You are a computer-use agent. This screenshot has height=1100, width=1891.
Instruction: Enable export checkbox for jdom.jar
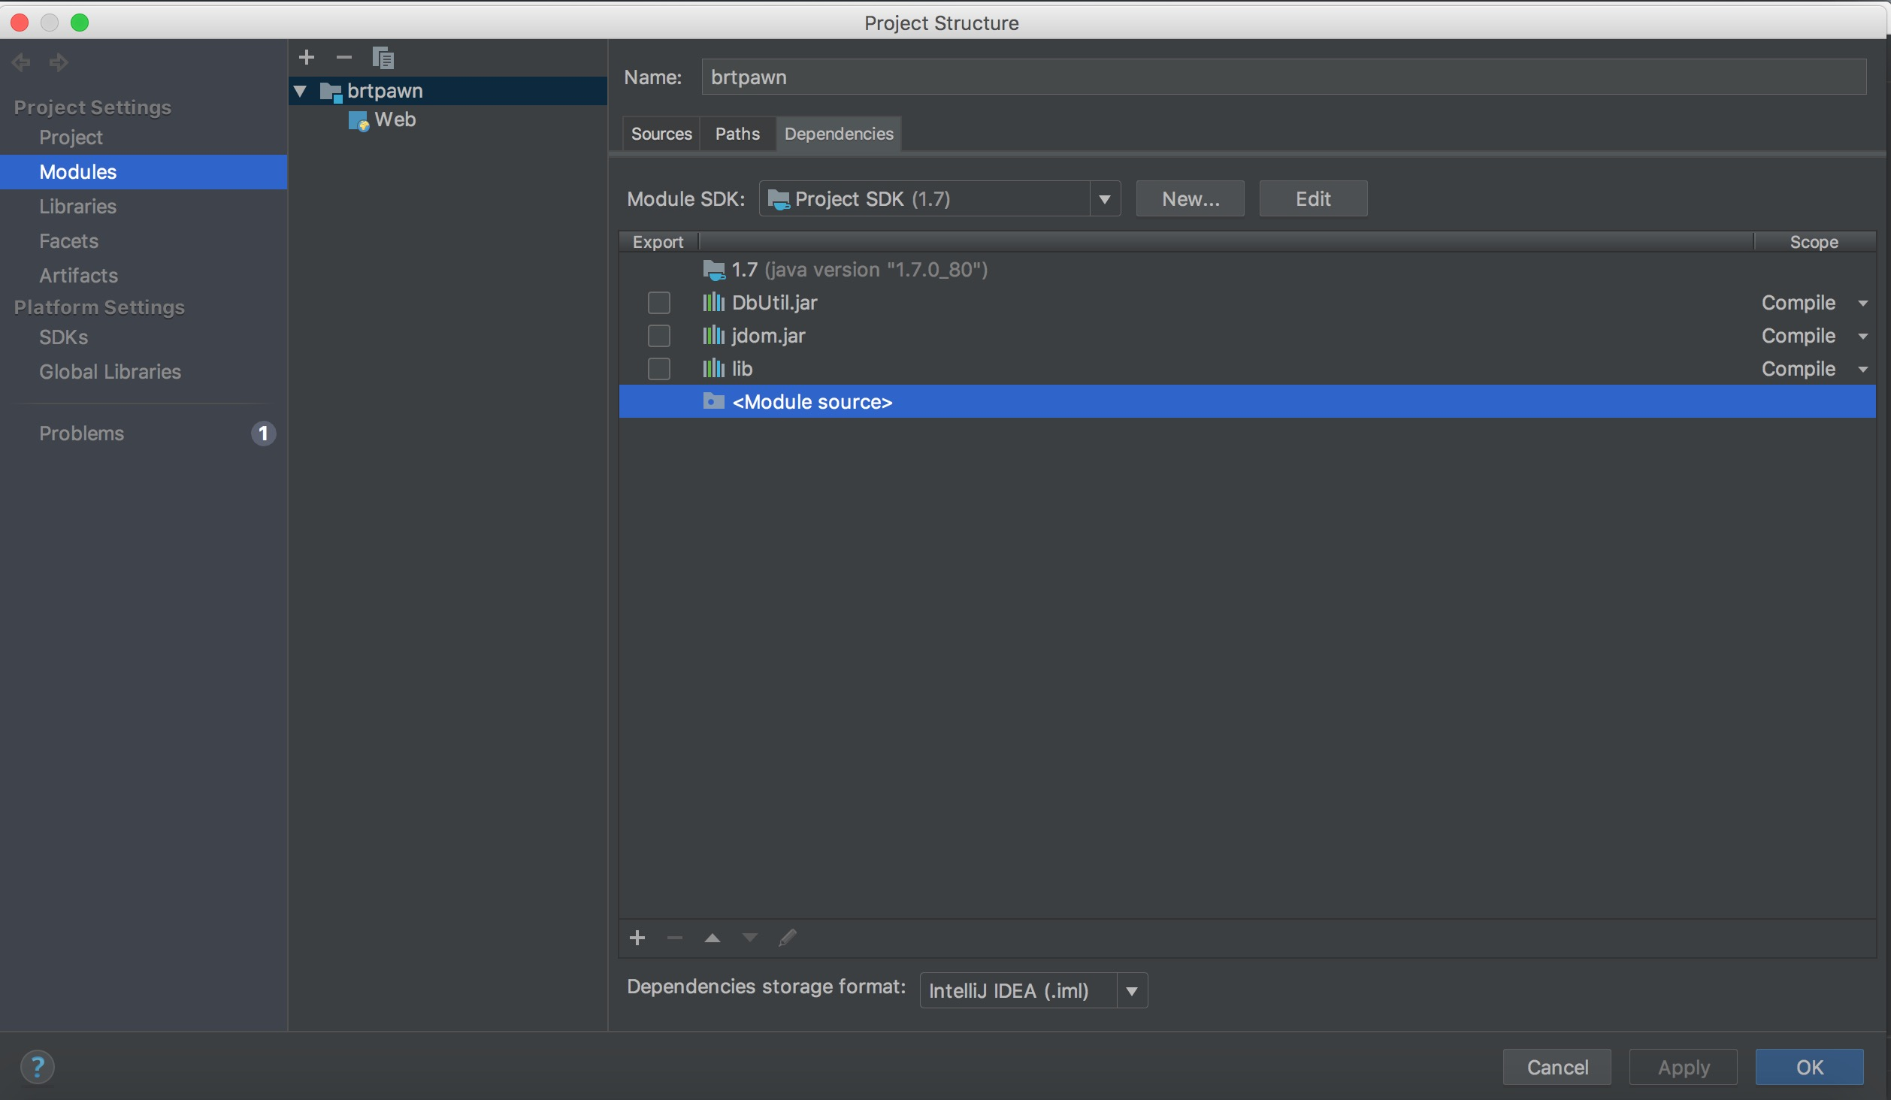pos(659,336)
